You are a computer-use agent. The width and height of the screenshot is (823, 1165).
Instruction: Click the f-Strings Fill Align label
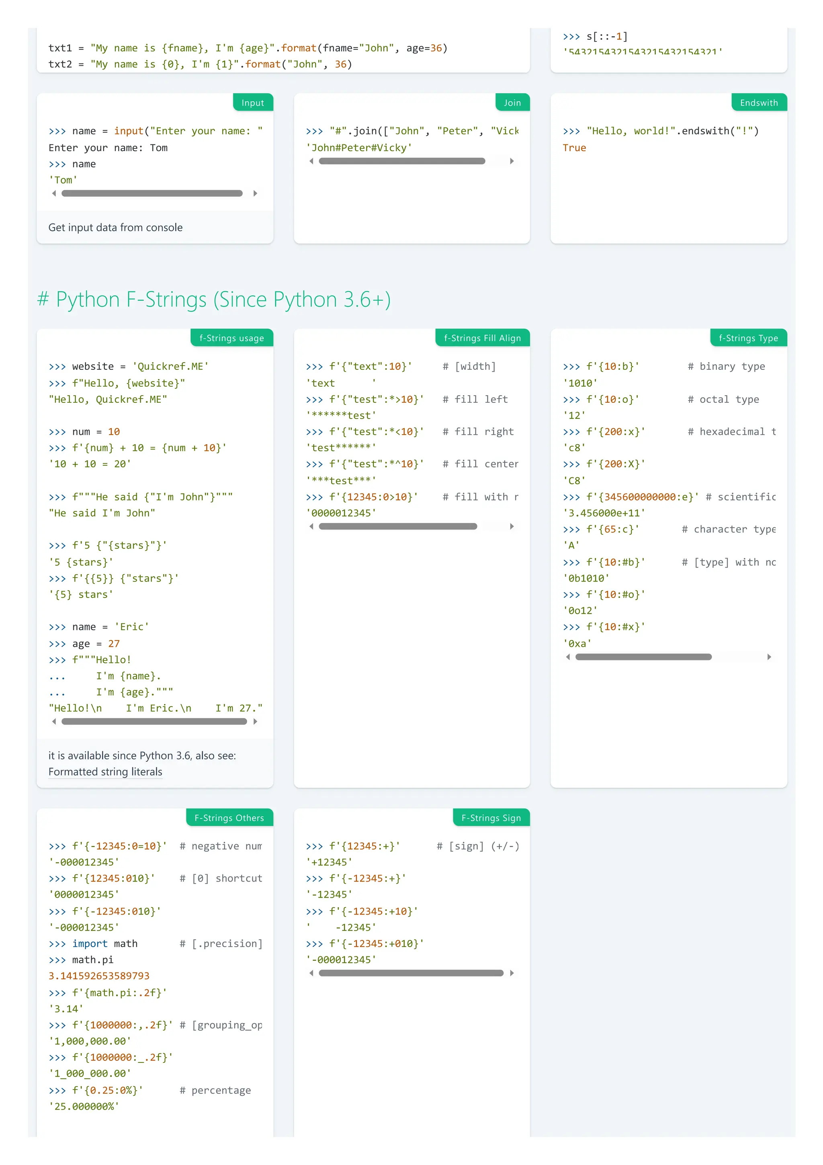pyautogui.click(x=482, y=338)
